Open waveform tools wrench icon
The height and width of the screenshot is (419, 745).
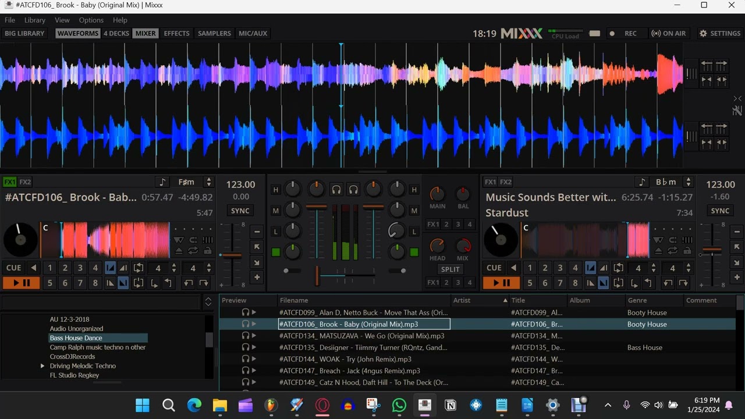(x=737, y=111)
